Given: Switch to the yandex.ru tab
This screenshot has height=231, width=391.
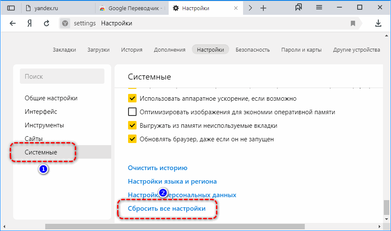Looking at the screenshot, I should point(58,8).
